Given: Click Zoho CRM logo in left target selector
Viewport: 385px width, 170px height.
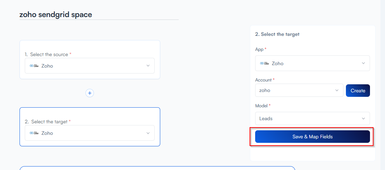Looking at the screenshot, I should [x=34, y=133].
